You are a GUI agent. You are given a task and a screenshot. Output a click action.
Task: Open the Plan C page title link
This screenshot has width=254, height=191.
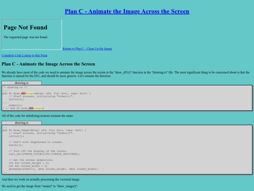(127, 11)
